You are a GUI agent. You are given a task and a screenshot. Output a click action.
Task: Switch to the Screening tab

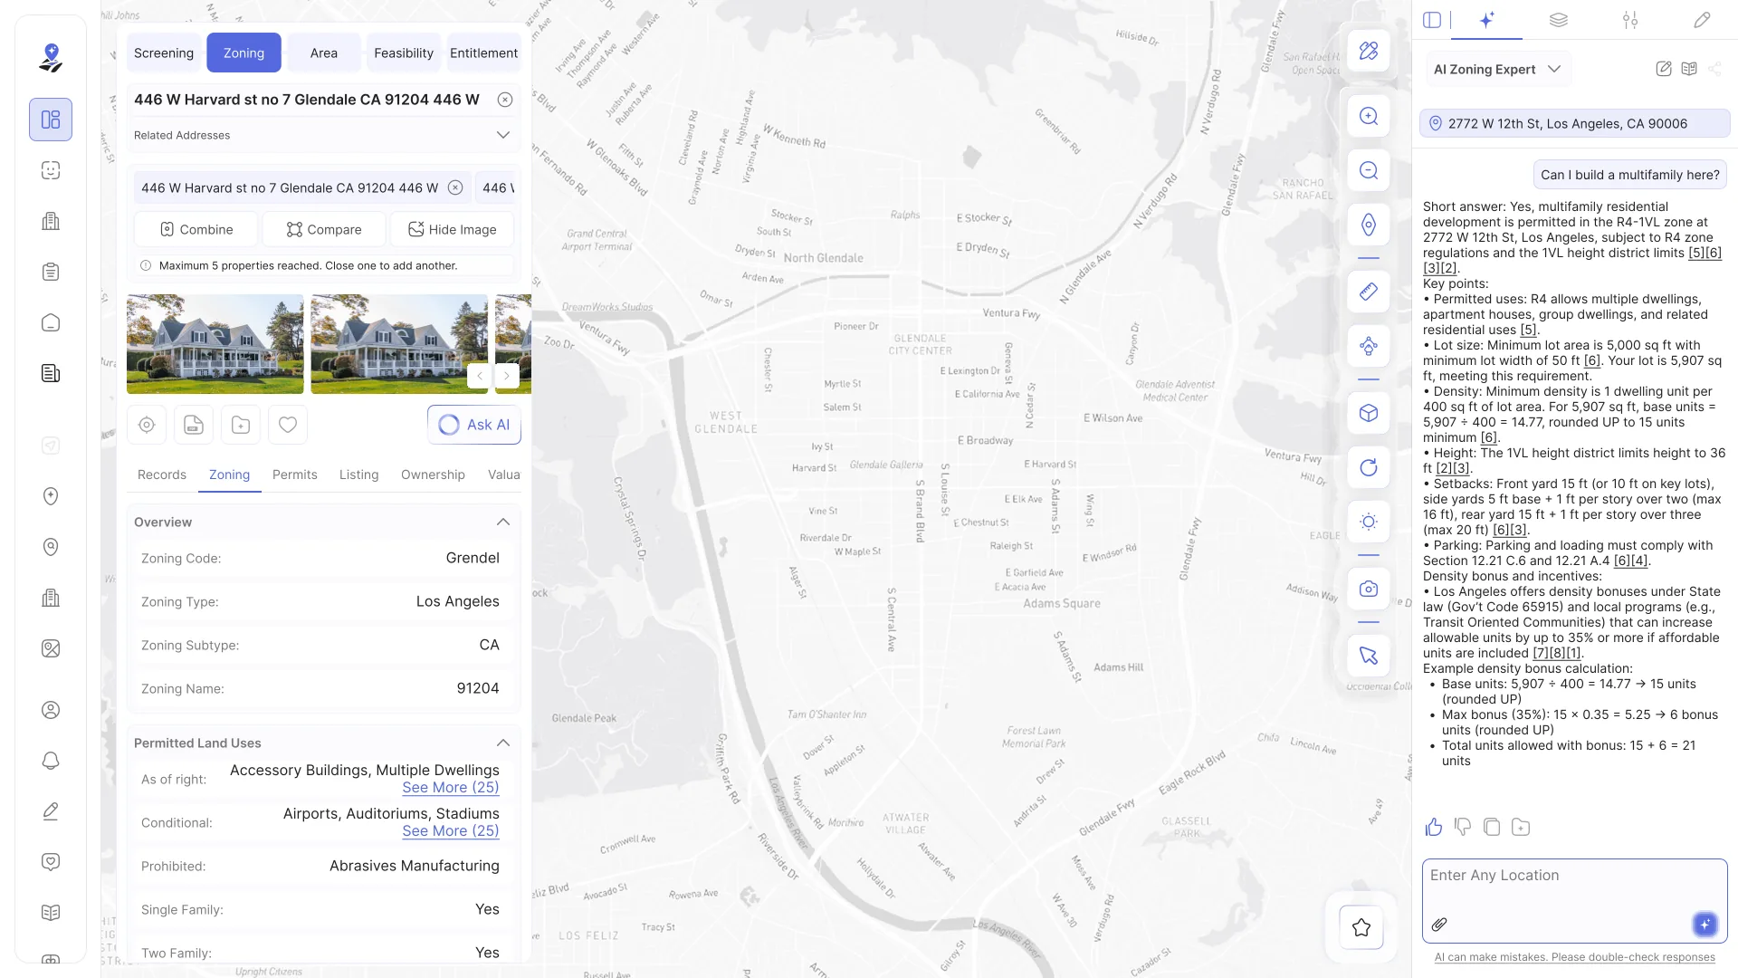tap(164, 53)
